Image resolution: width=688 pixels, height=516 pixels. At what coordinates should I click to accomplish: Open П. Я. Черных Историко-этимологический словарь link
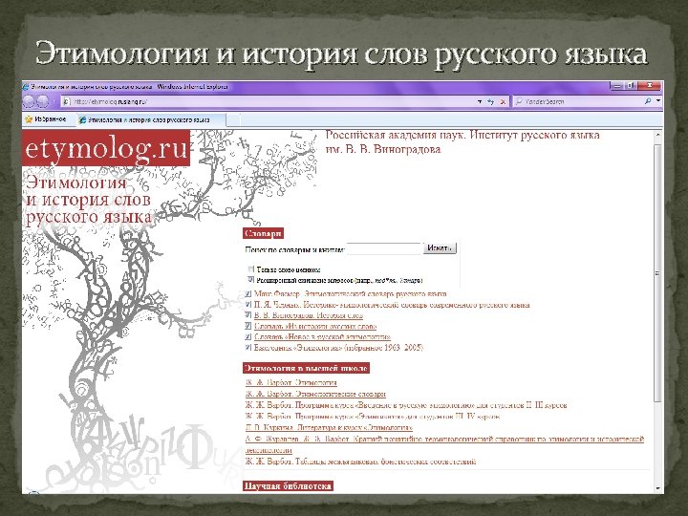pyautogui.click(x=392, y=305)
